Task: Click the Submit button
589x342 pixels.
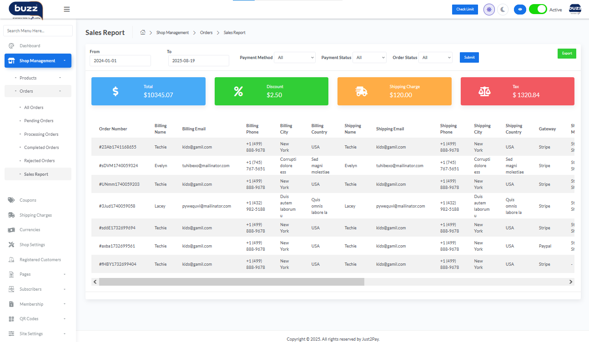Action: (x=469, y=58)
